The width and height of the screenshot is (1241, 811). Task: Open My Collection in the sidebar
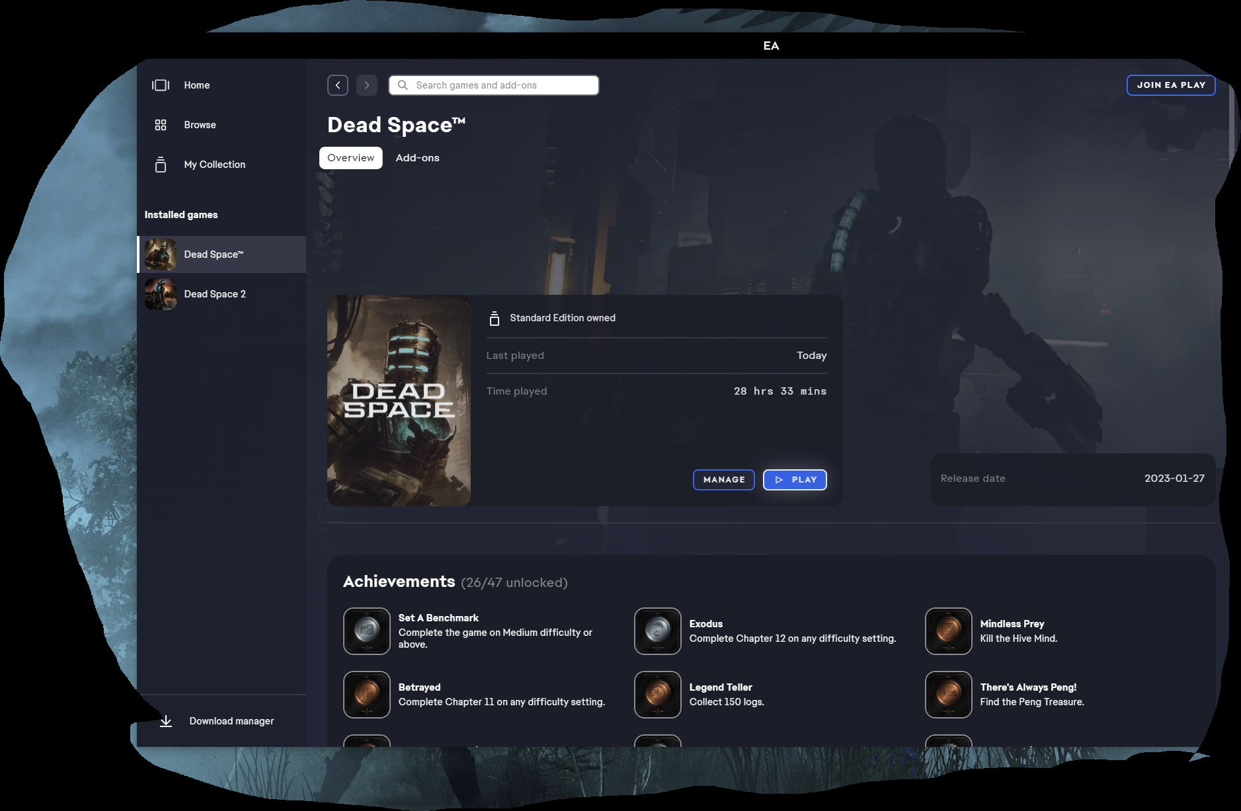tap(221, 165)
